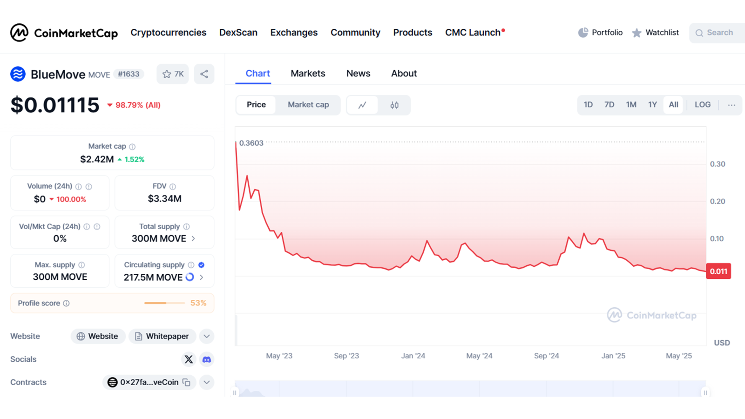Set chart range to 1D
745x419 pixels.
click(588, 105)
